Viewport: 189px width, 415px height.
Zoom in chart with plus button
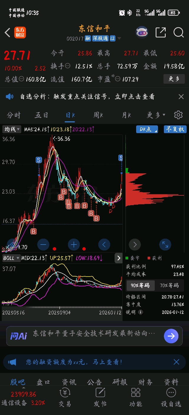(x=74, y=245)
